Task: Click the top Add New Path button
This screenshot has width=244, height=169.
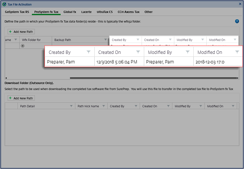Action: point(21,32)
